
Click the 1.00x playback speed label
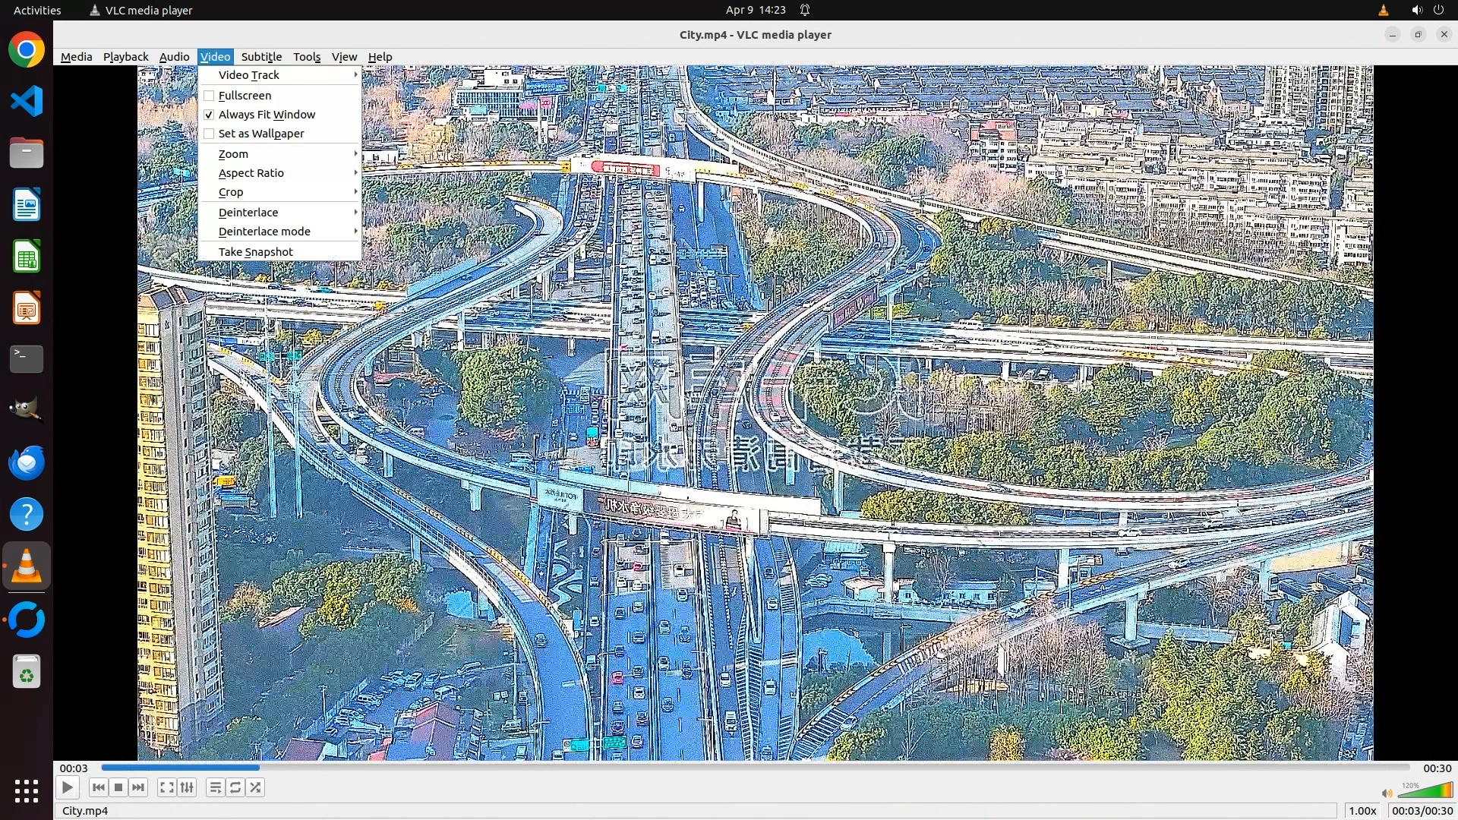[1362, 811]
